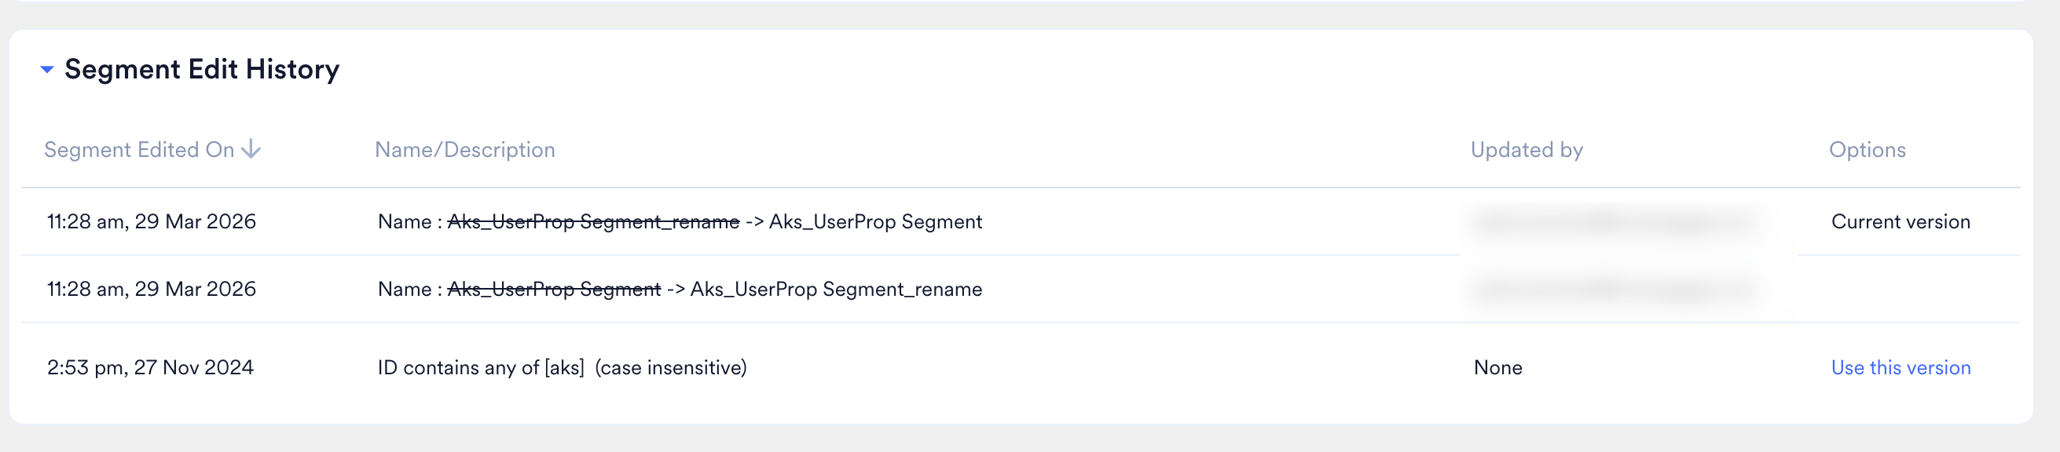Select the Updated by column header
The width and height of the screenshot is (2060, 452).
[1527, 149]
